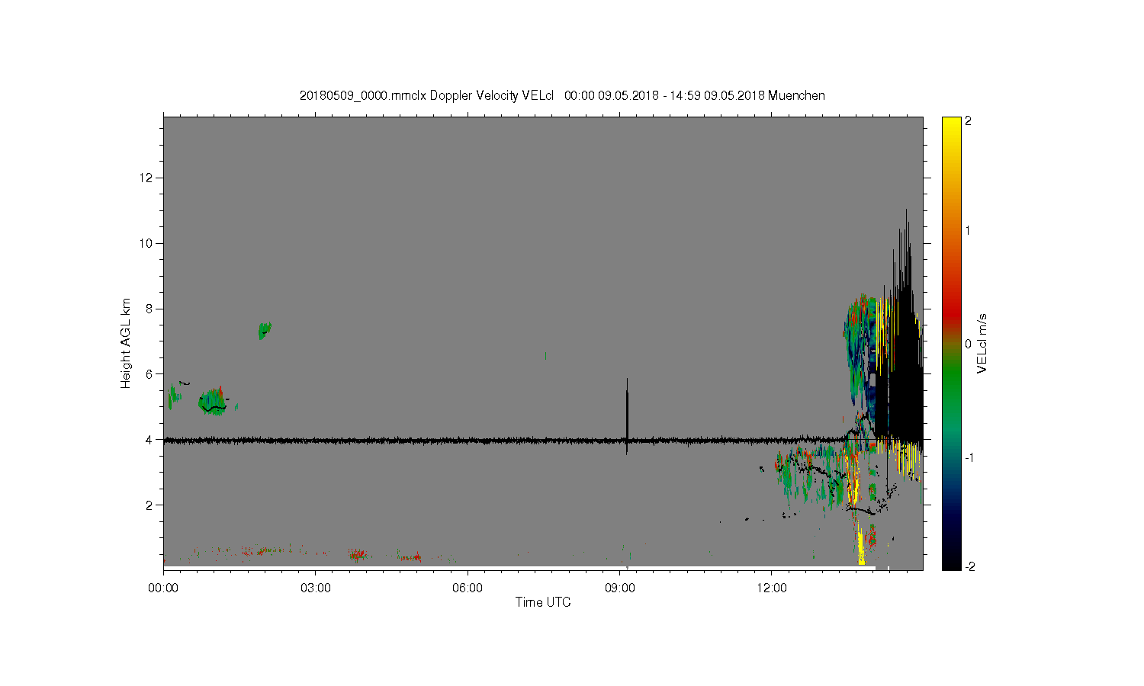Click the 'Height AGL km' y-axis label
Viewport: 1144px width, 686px height.
[x=126, y=343]
